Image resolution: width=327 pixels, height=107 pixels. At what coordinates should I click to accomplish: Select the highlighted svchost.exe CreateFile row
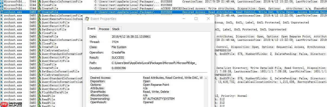[163, 12]
